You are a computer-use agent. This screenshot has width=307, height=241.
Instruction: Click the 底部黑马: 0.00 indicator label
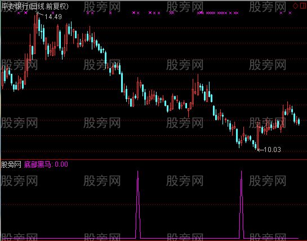coord(46,164)
